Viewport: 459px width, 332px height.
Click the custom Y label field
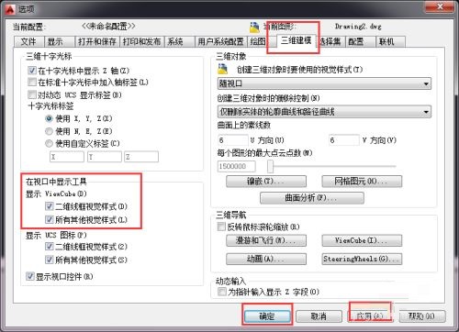point(105,157)
